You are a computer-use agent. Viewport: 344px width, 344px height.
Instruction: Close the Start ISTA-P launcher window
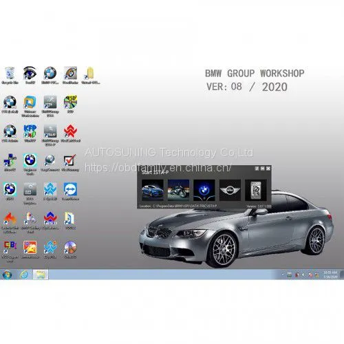click(x=268, y=169)
